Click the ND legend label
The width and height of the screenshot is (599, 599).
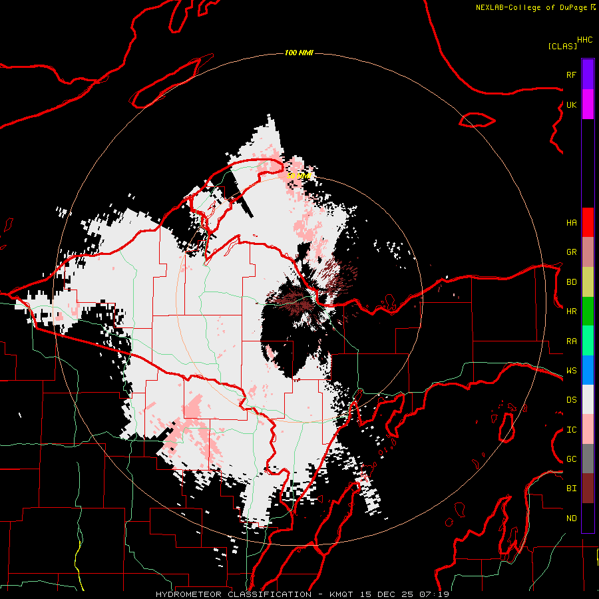[x=571, y=518]
